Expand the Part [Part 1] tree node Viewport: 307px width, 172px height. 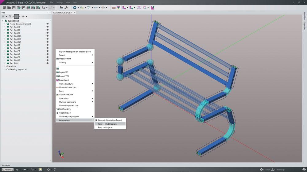[x=4, y=45]
